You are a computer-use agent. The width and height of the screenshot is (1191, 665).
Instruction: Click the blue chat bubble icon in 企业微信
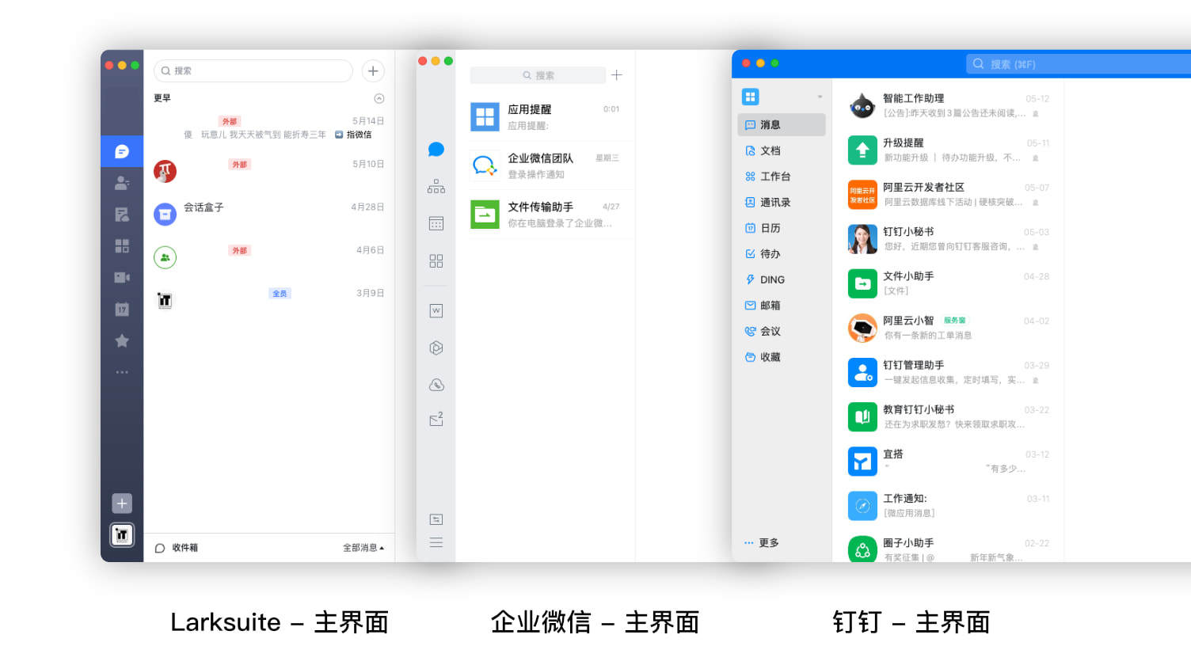436,149
